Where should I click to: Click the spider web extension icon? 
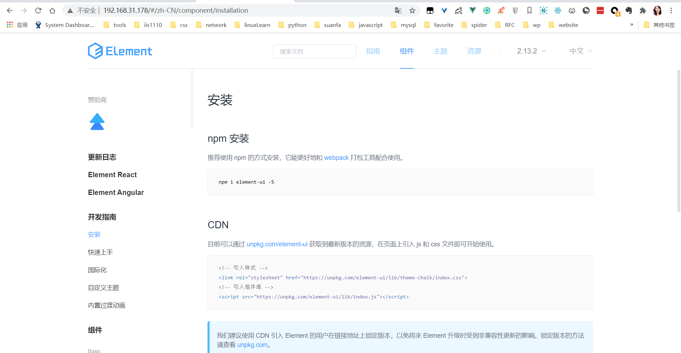(x=558, y=11)
